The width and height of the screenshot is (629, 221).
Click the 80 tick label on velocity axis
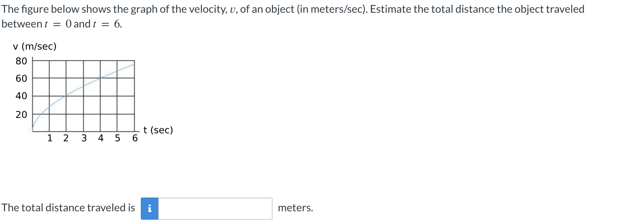click(21, 61)
